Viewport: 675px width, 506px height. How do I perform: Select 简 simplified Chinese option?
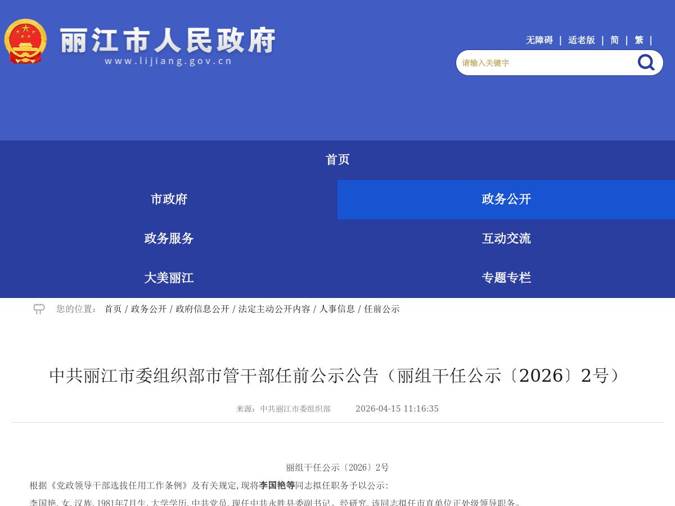coord(614,40)
